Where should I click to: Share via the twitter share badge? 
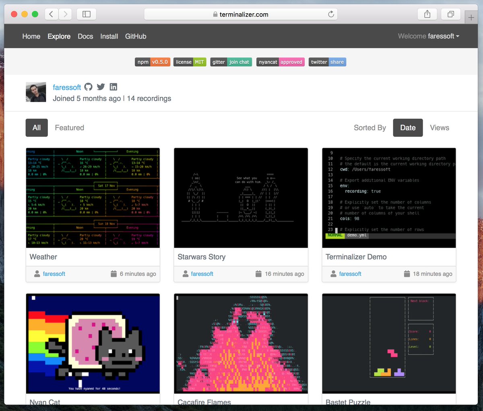click(327, 62)
